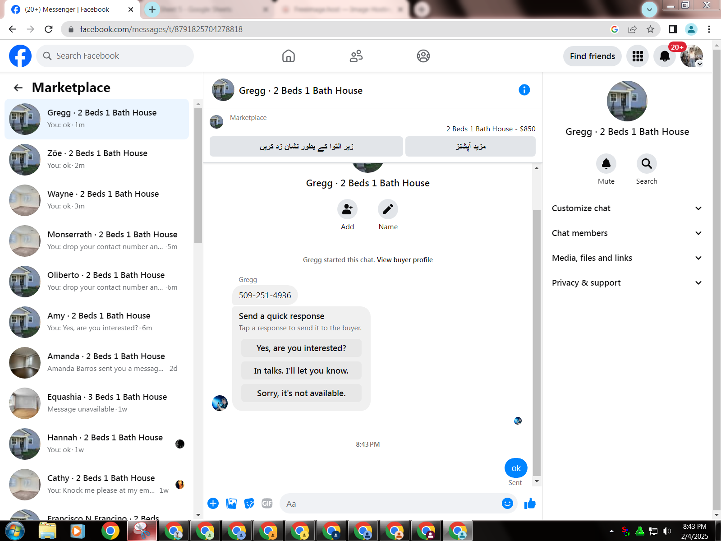
Task: Open the Facebook menu grid icon
Action: click(638, 56)
